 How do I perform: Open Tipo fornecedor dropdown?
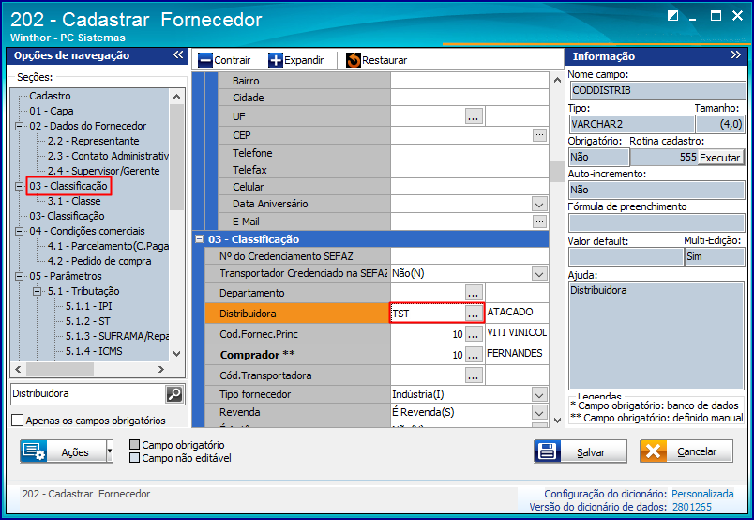point(539,395)
